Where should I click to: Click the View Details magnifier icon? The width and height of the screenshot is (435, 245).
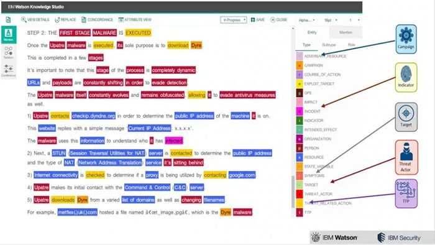pyautogui.click(x=24, y=19)
